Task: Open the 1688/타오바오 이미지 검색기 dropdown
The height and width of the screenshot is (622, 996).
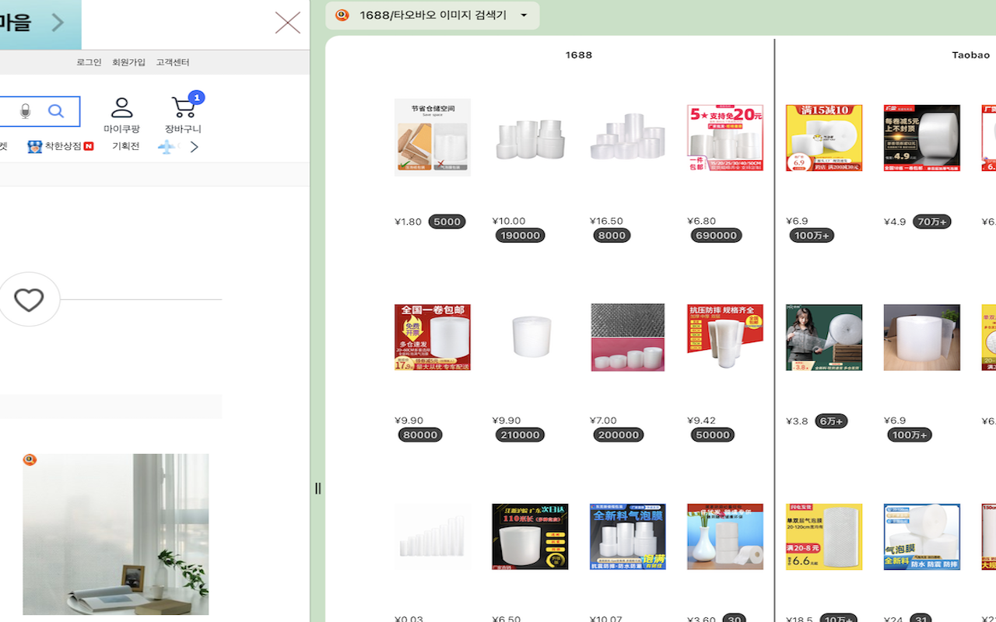Action: coord(524,16)
